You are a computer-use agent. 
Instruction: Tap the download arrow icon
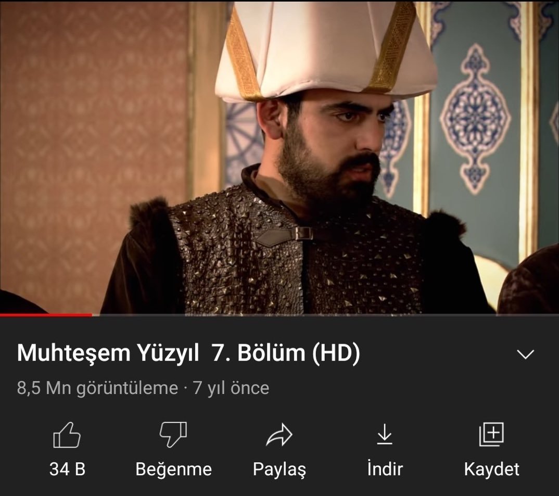385,435
